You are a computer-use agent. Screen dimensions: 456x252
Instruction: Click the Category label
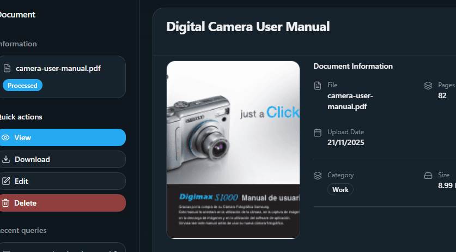tap(341, 175)
